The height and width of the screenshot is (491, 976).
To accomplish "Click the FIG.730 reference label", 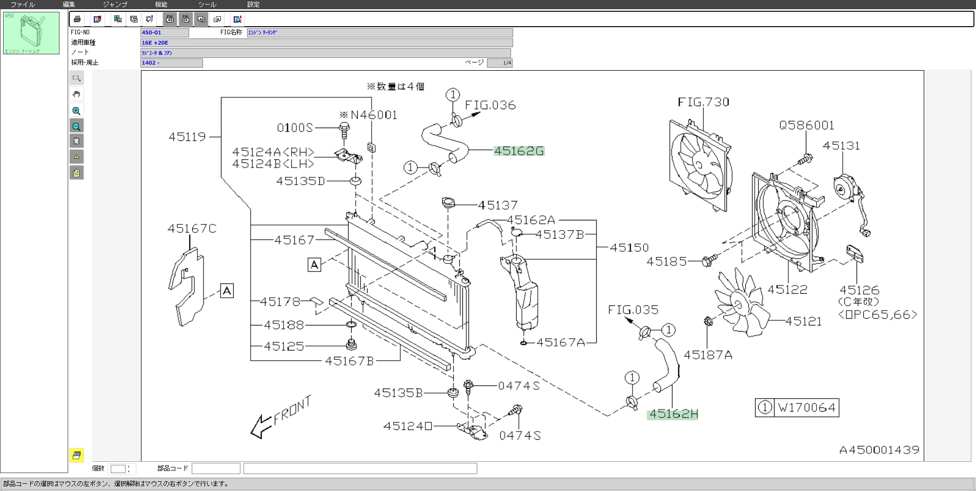I will tap(703, 103).
